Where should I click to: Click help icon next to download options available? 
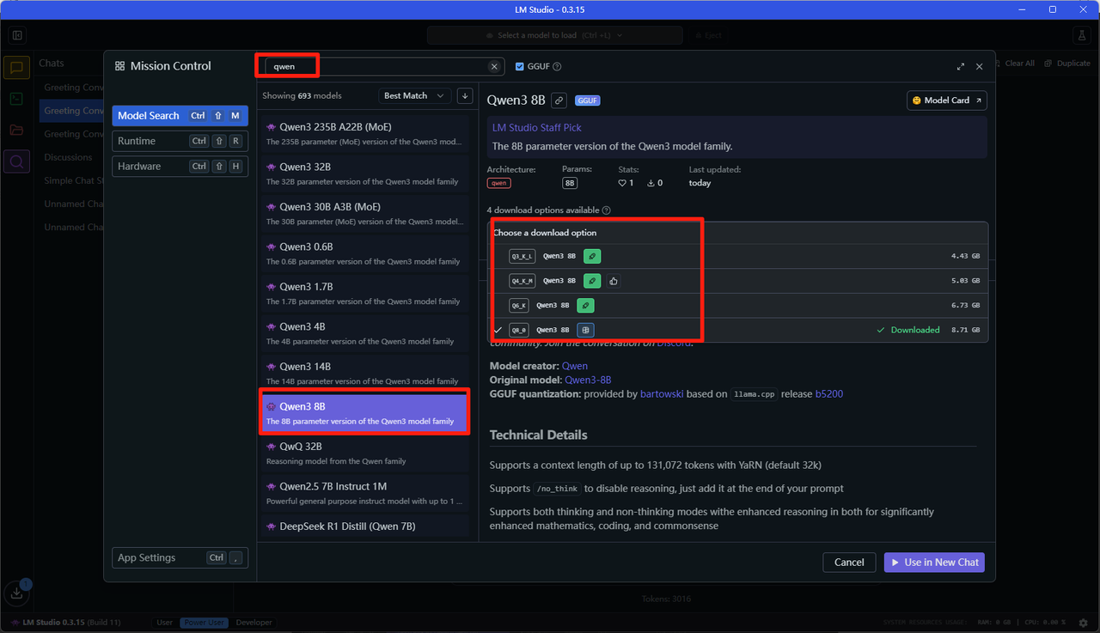click(607, 210)
